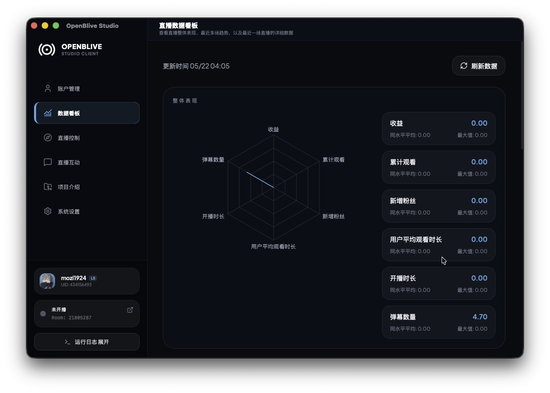Click the 直播互动 chat bubble icon
This screenshot has width=550, height=393.
[48, 162]
